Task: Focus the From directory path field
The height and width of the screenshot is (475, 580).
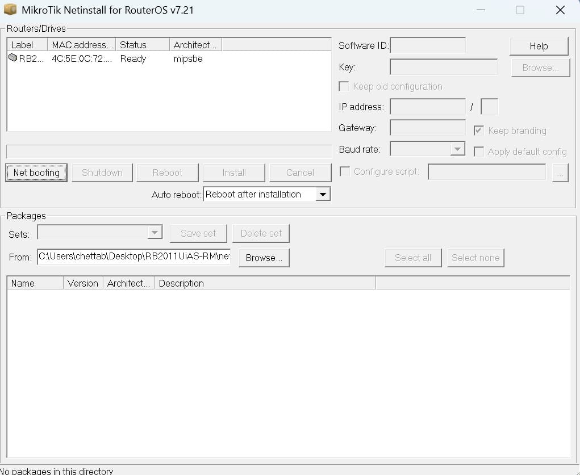Action: point(134,257)
